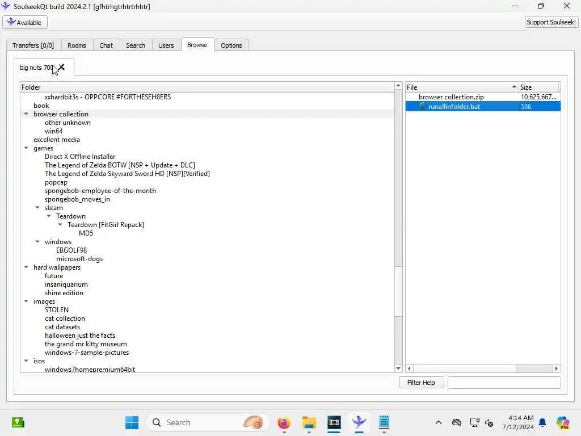Select the book folder
581x436 pixels.
point(41,105)
